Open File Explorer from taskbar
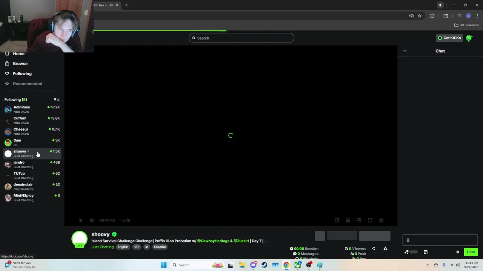The height and width of the screenshot is (271, 483). 242,265
